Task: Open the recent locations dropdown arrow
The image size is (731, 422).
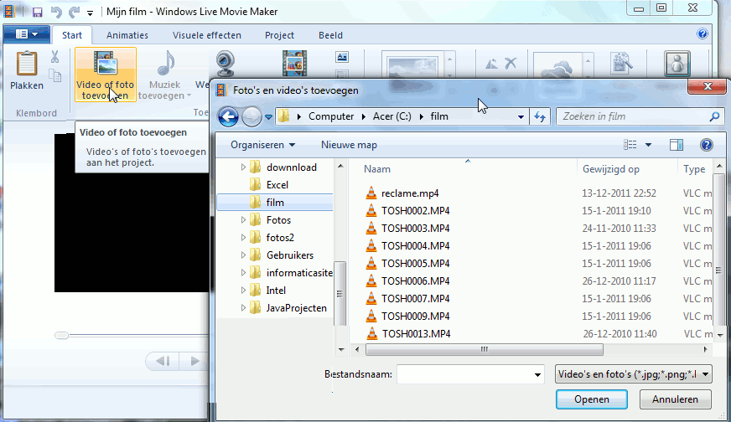Action: [x=268, y=117]
